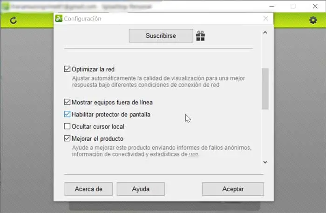This screenshot has width=326, height=213.
Task: Confirm settings with Aceptar
Action: point(233,189)
